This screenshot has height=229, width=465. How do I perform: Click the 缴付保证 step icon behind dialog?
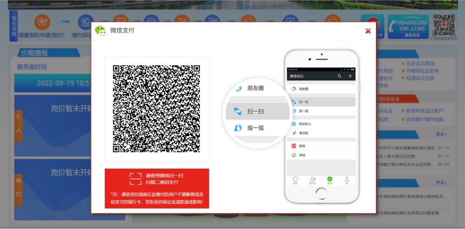coord(85,22)
